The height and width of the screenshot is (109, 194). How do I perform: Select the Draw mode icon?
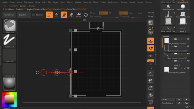56,15
